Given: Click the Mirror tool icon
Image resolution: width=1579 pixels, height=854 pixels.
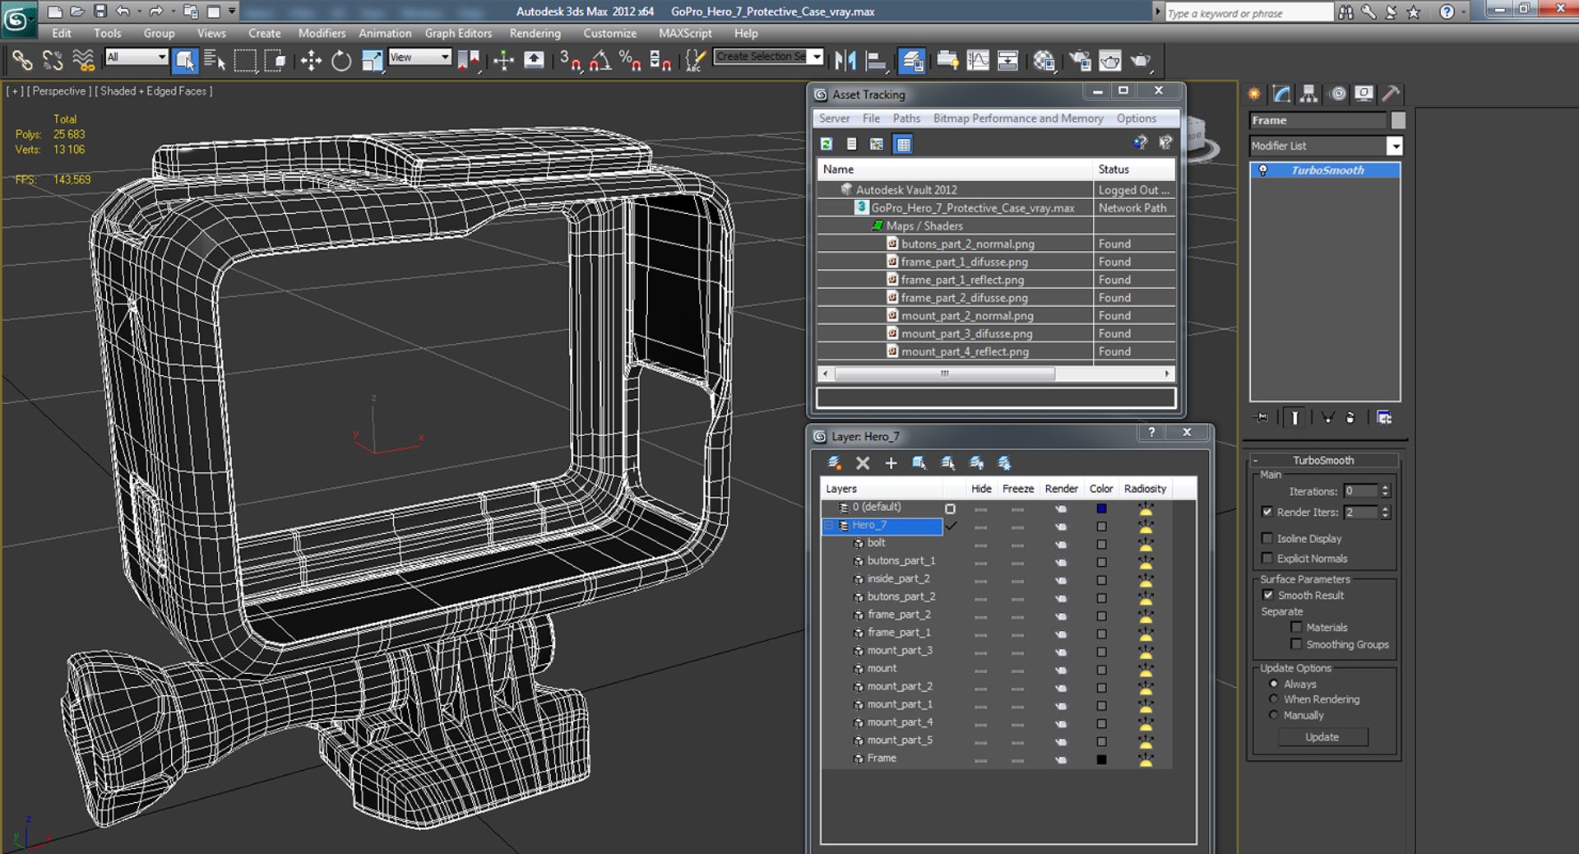Looking at the screenshot, I should pos(845,61).
